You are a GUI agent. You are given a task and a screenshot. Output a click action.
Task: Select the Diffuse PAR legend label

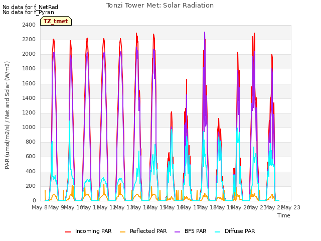[x=240, y=231]
